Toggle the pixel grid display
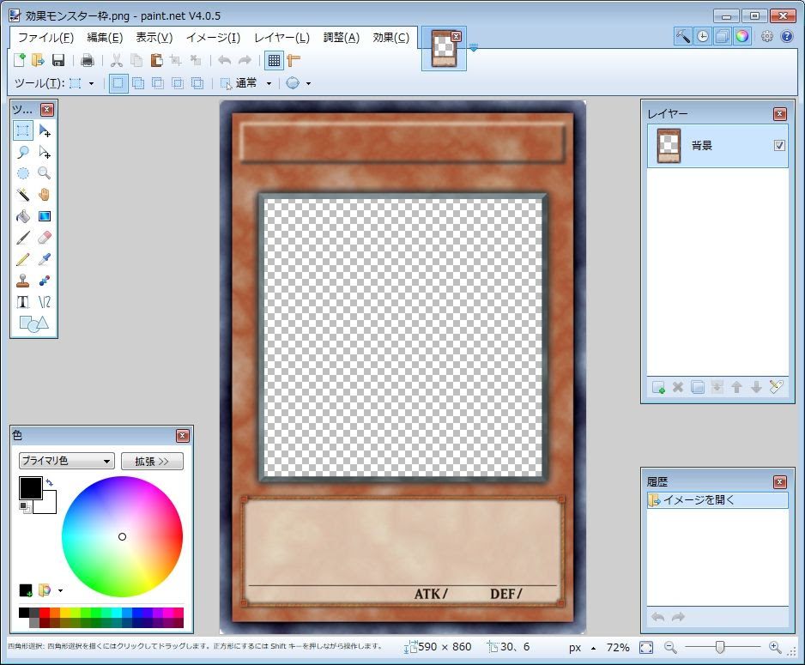 tap(274, 60)
